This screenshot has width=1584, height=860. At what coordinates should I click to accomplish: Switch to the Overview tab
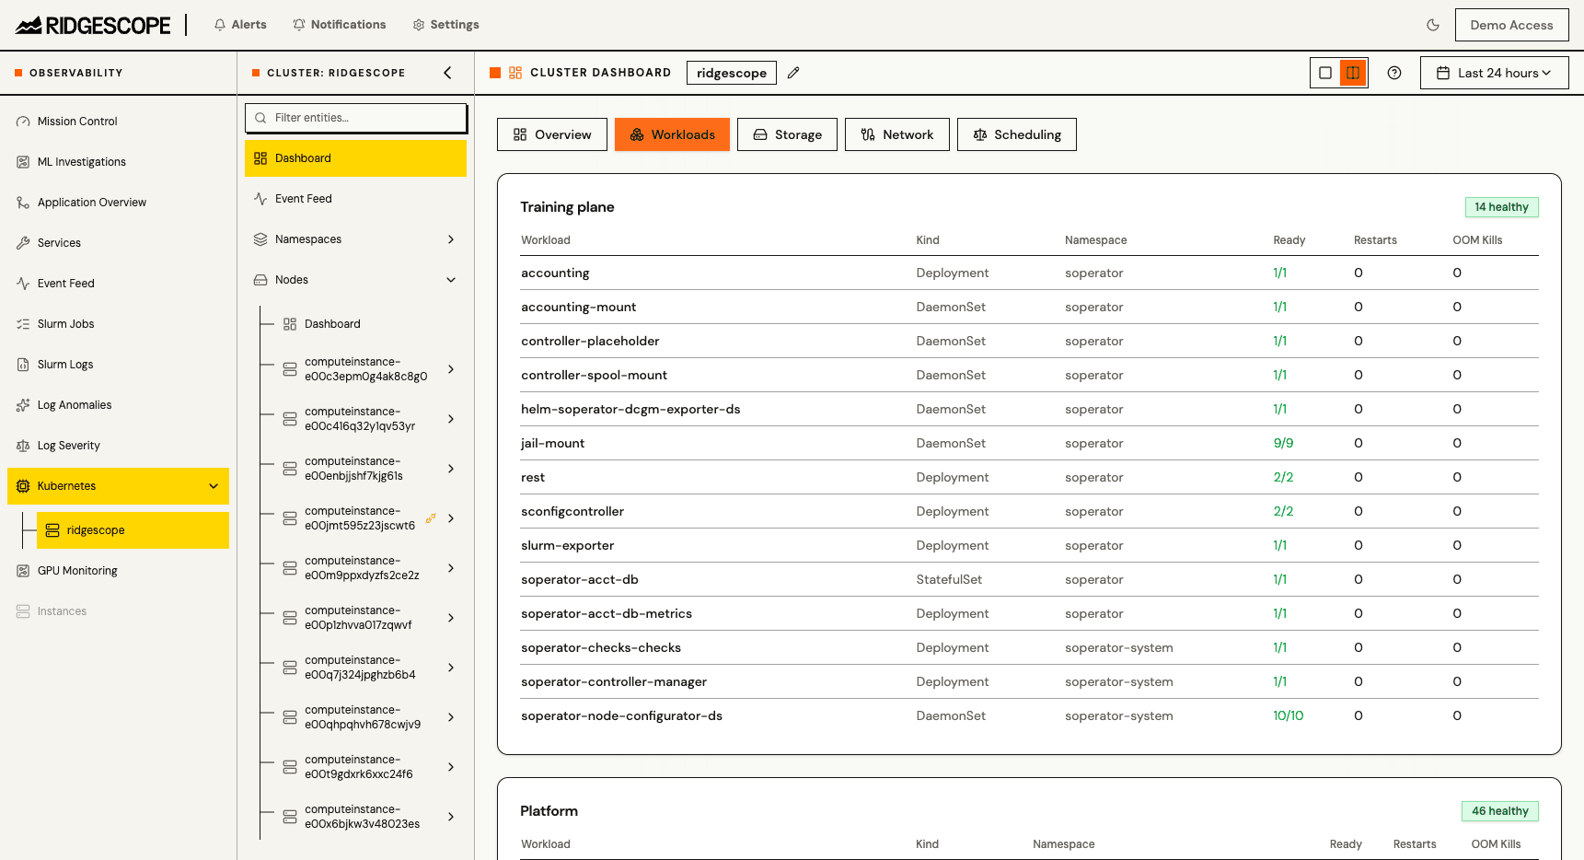pyautogui.click(x=552, y=134)
